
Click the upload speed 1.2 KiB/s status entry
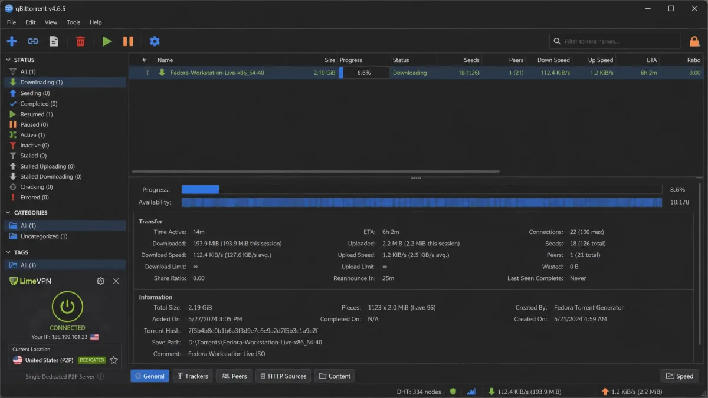[632, 392]
